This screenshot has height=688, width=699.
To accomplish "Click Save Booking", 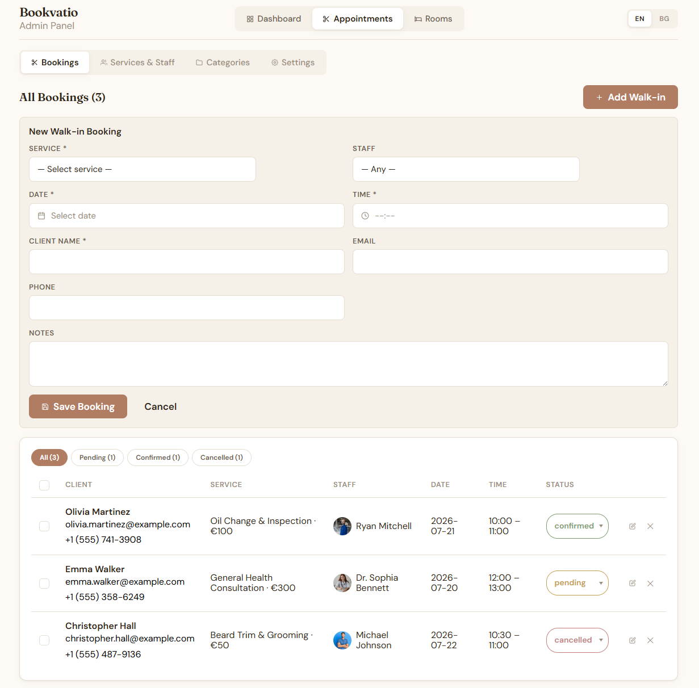I will (78, 406).
